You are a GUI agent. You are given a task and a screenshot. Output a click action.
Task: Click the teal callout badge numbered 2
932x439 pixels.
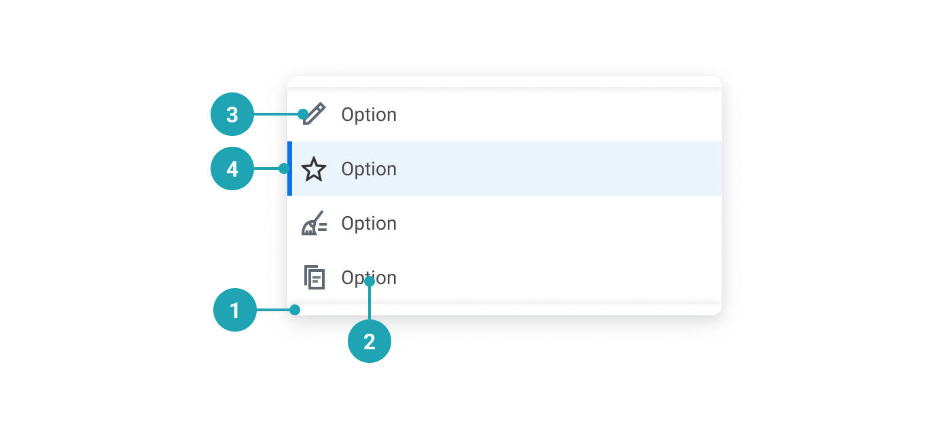(x=370, y=341)
